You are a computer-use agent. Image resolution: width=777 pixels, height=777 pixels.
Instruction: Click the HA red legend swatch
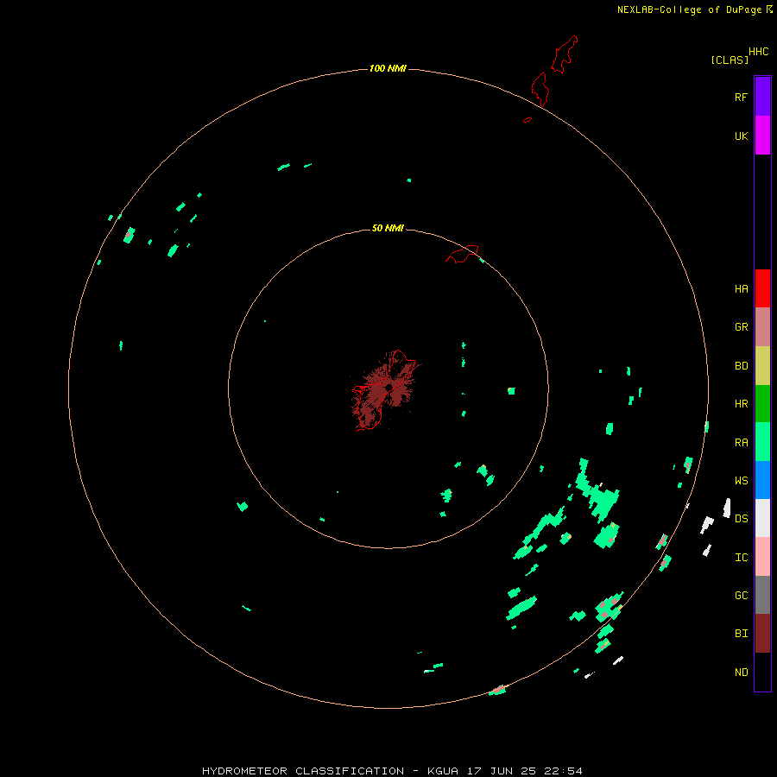[762, 288]
